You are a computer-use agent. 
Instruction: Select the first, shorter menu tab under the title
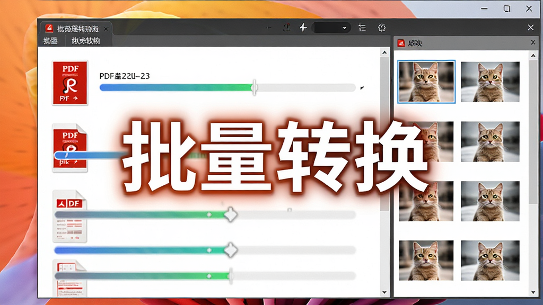(x=50, y=41)
